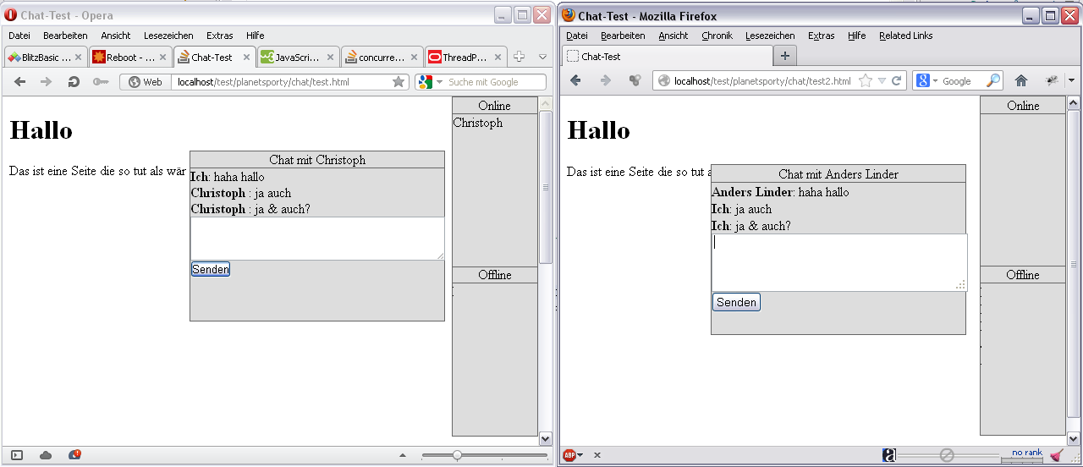
Task: Select Christoph in the Online list
Action: click(x=478, y=123)
